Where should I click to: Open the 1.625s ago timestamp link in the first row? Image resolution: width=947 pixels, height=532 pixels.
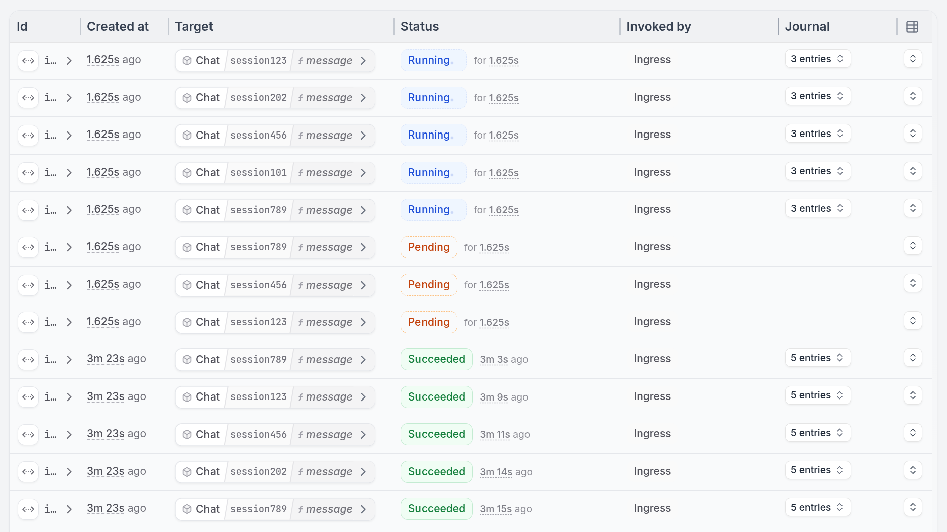tap(103, 59)
